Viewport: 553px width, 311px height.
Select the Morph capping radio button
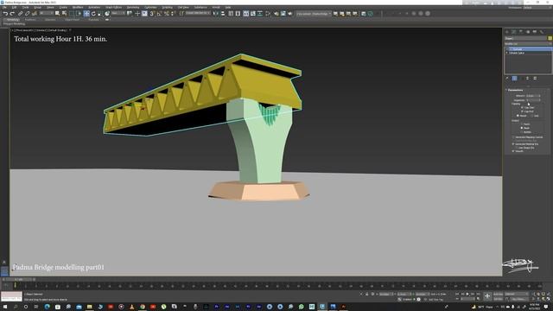(518, 116)
